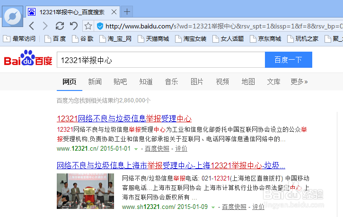Image resolution: width=343 pixels, height=217 pixels.
Task: Close the 12321举报中心 tab
Action: click(114, 12)
